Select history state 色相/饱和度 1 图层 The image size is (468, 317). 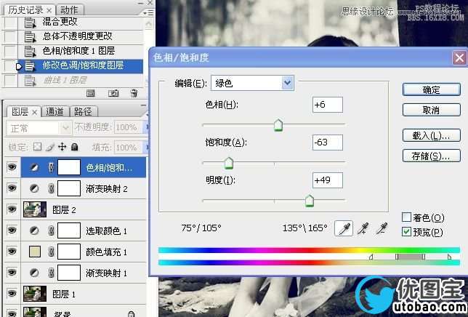click(78, 51)
